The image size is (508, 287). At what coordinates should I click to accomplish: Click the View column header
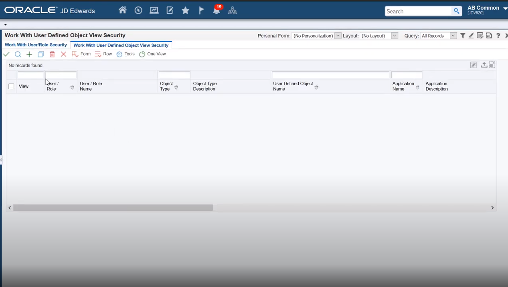click(x=24, y=86)
